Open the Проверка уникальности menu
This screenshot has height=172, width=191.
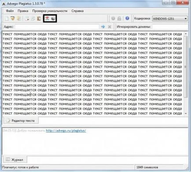click(50, 11)
